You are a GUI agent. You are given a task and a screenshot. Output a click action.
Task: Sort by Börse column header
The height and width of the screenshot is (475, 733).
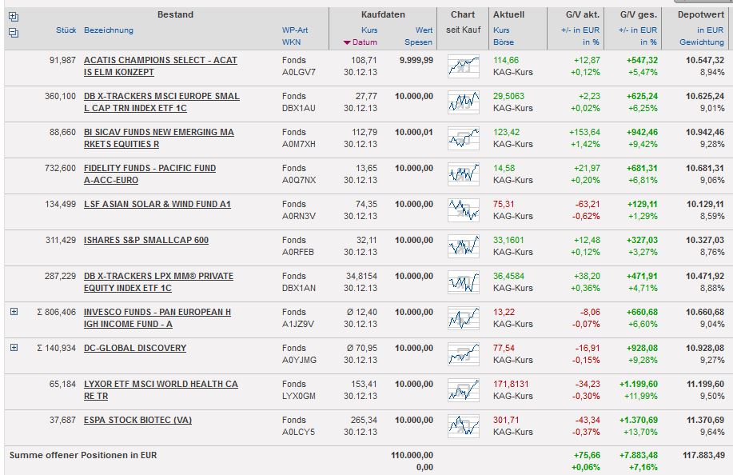click(503, 42)
